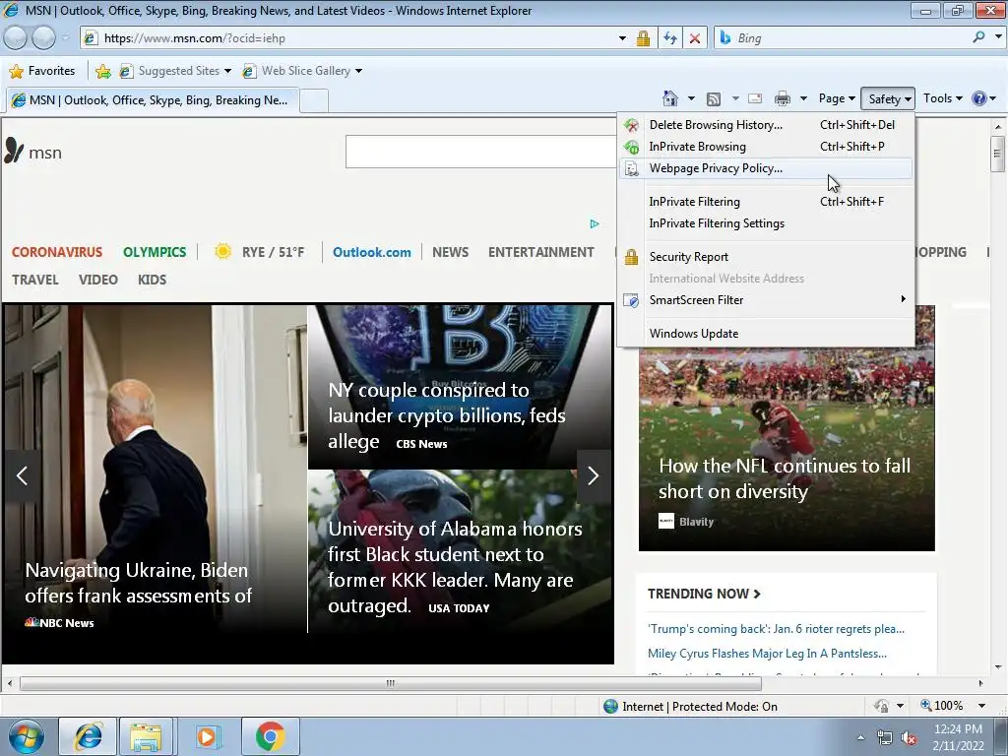This screenshot has width=1008, height=756.
Task: Open InPrivate Filtering Settings
Action: (x=766, y=223)
